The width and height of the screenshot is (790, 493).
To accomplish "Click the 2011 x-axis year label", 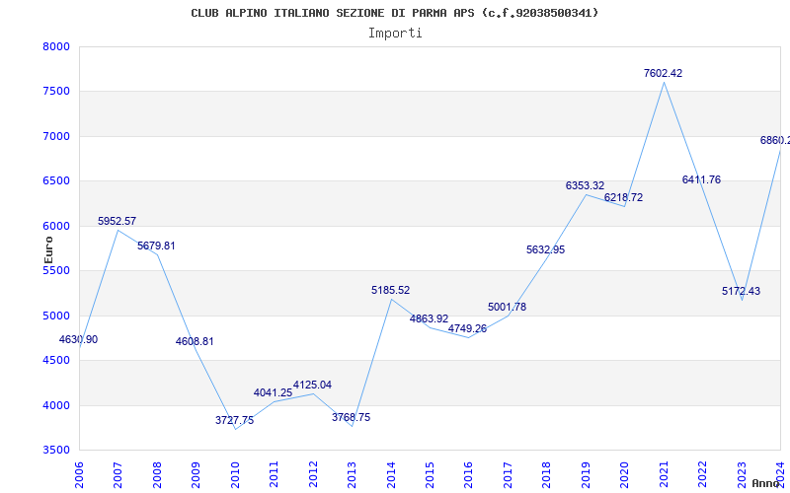I will (x=274, y=474).
